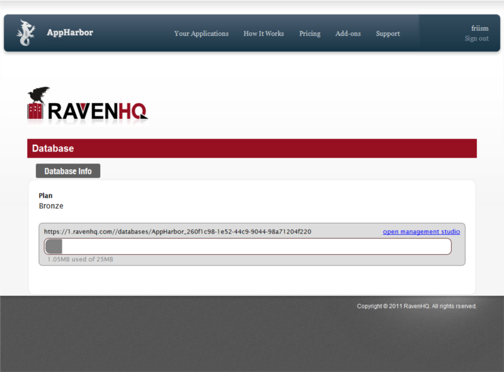Click the RavenHQ copyright notice
Image resolution: width=504 pixels, height=372 pixels.
click(x=416, y=306)
